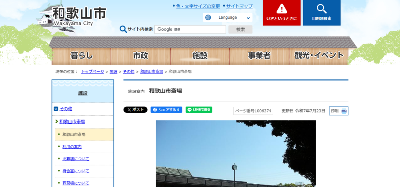
Task: Select highlighted 和歌山市斎場 sidebar item
Action: (84, 135)
